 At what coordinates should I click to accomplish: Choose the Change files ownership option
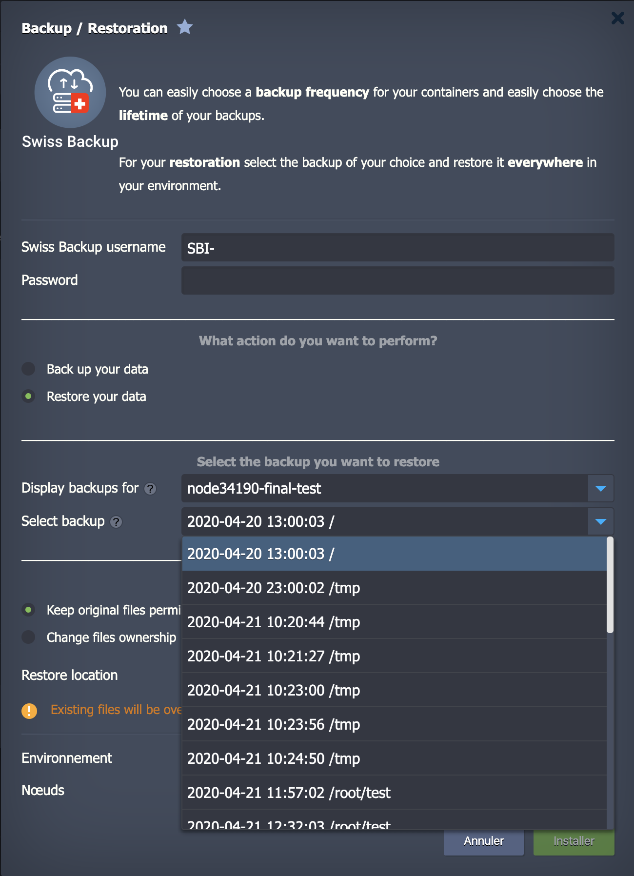click(29, 637)
